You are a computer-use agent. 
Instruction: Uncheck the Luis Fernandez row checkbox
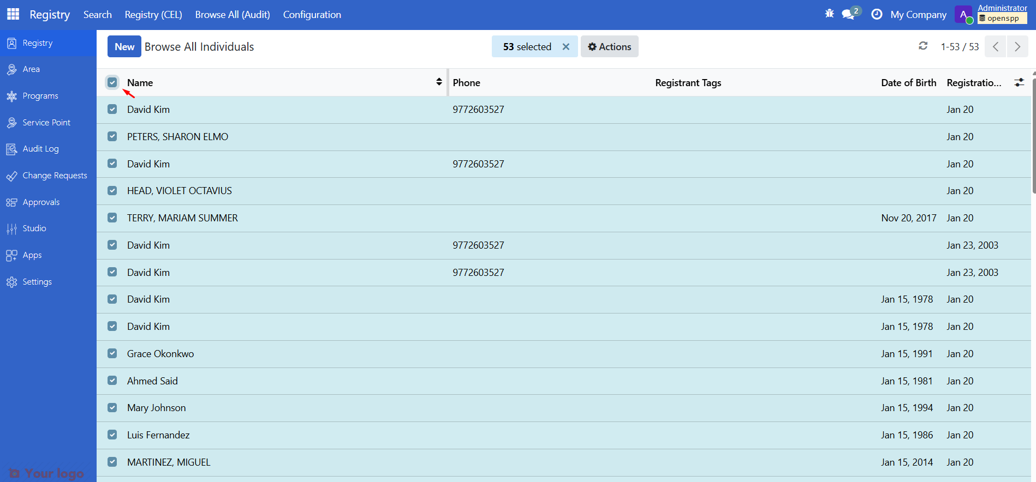pos(112,435)
